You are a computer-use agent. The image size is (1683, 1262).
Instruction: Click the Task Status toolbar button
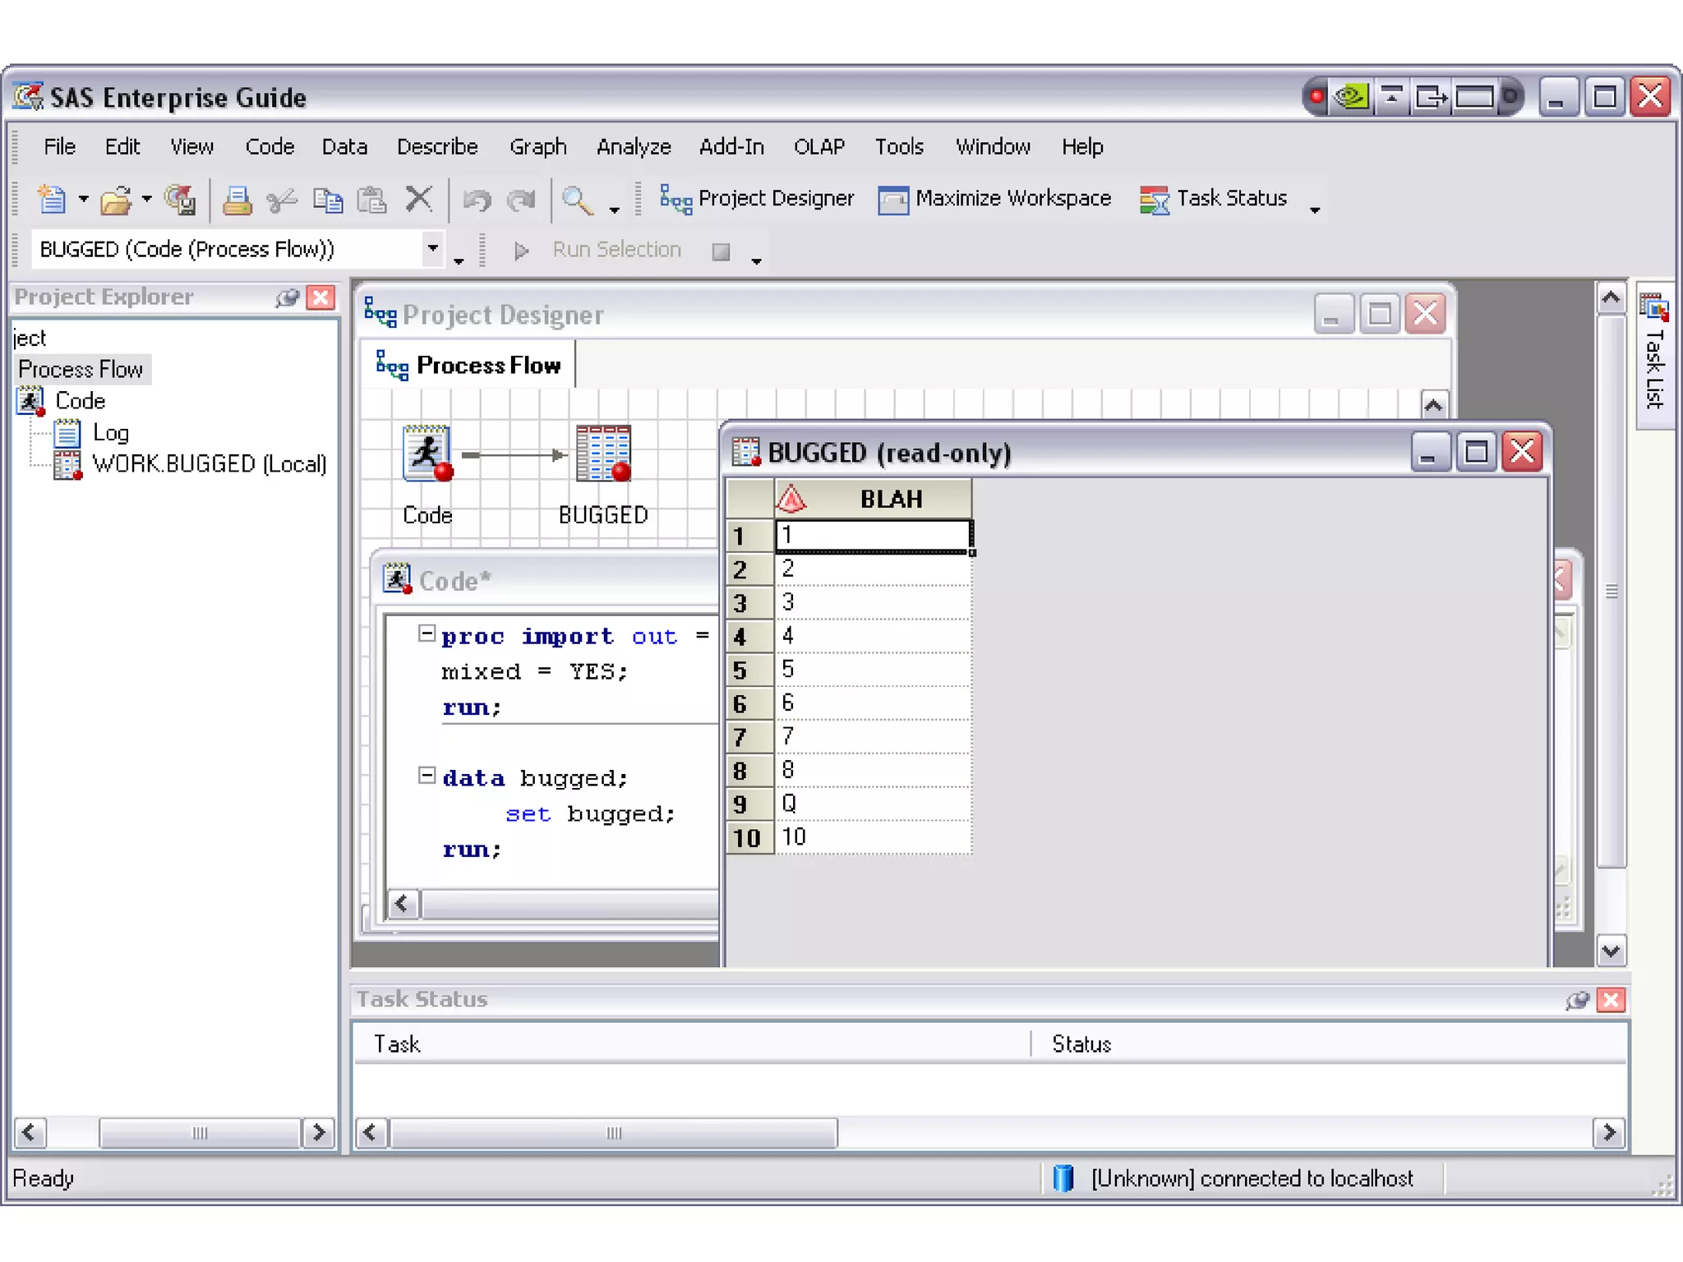coord(1213,199)
